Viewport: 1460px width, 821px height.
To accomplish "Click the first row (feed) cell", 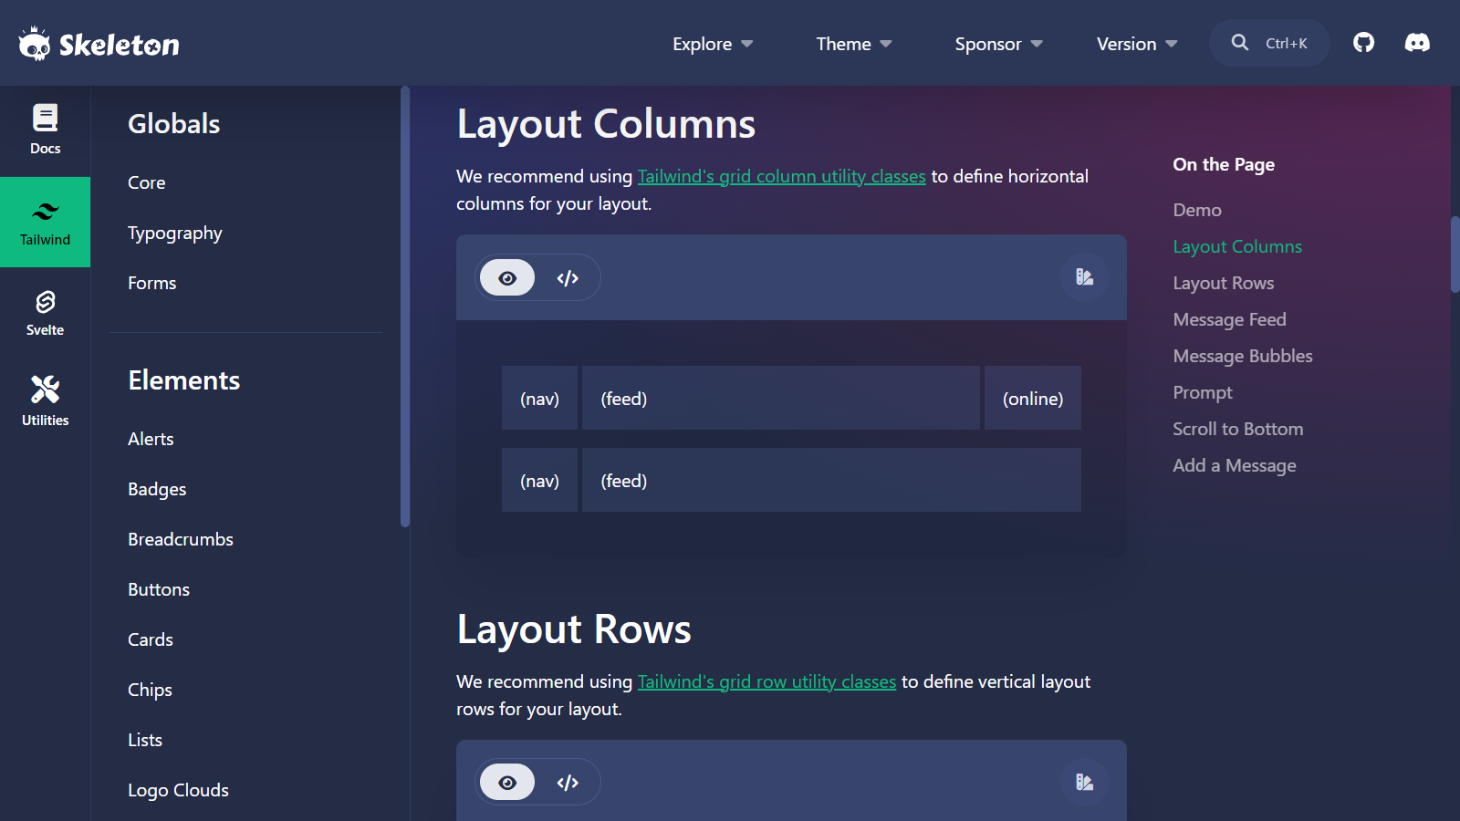I will click(781, 398).
